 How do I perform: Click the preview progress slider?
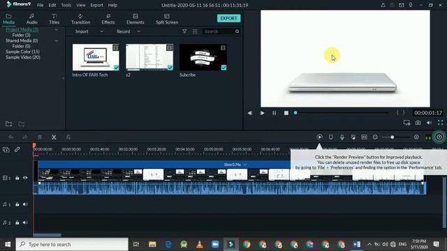[342, 113]
